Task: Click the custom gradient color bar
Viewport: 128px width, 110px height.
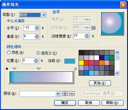Action: click(41, 77)
